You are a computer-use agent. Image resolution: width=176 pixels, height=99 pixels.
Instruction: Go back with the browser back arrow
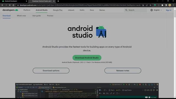(2, 5)
